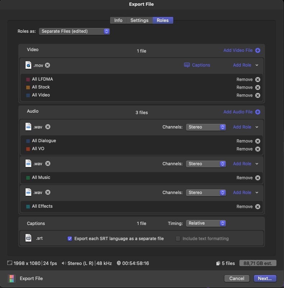Viewport: 284px width, 288px height.
Task: Click the All Stock orange color swatch
Action: click(x=28, y=87)
